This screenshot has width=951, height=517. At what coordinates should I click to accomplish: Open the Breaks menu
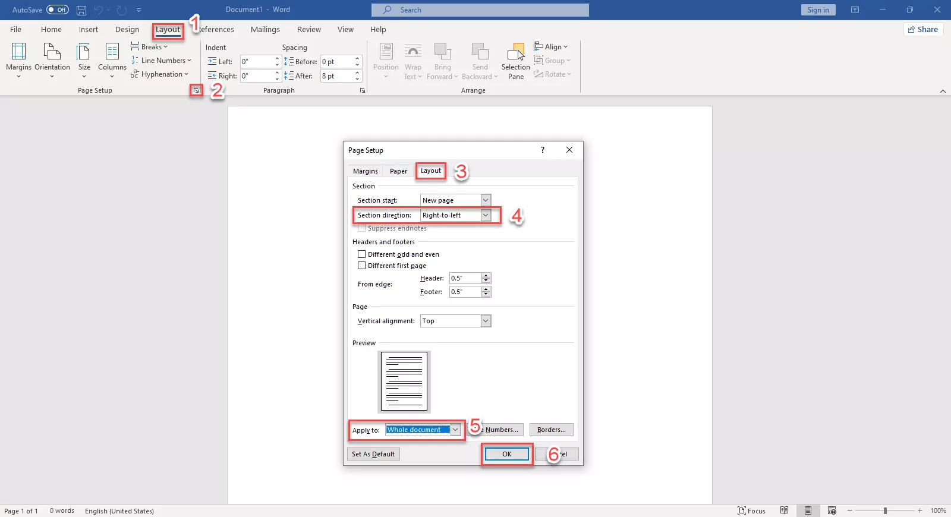point(149,47)
